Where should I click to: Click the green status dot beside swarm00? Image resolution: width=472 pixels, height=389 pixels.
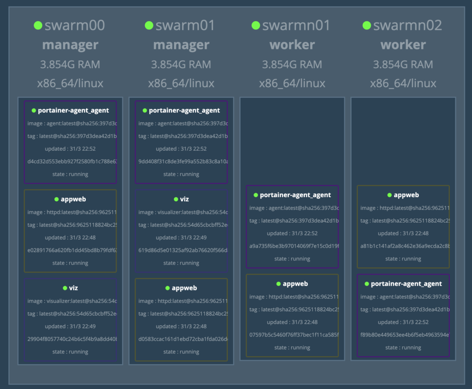38,25
